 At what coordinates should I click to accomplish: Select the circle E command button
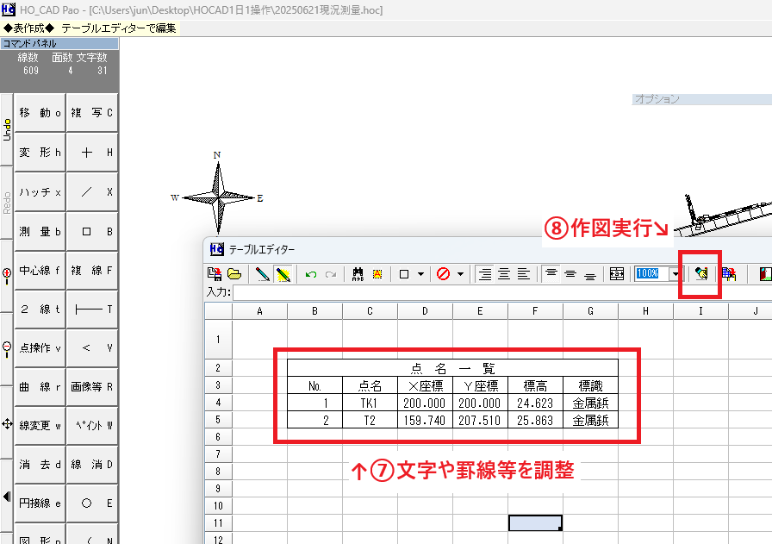coord(91,503)
